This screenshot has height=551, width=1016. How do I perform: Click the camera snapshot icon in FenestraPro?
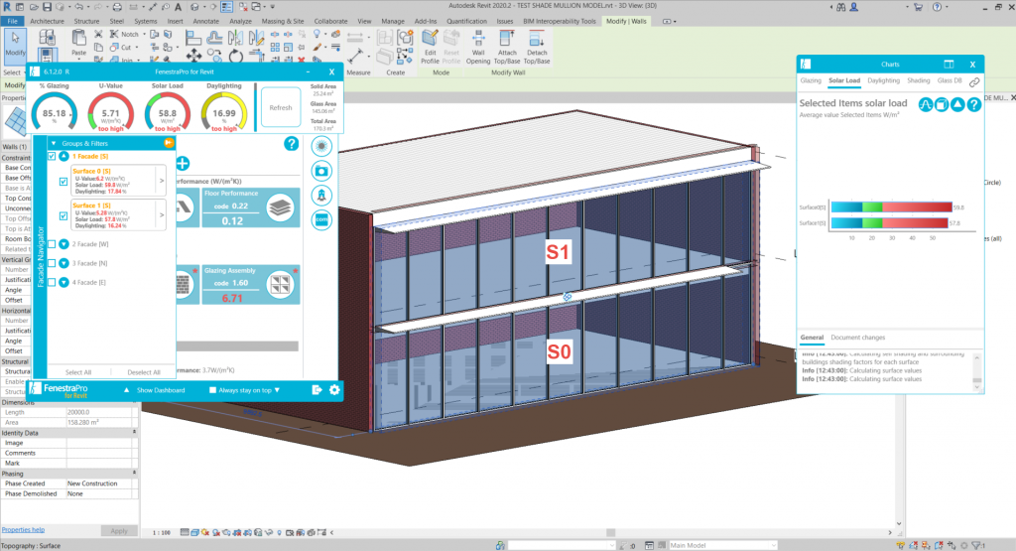click(x=321, y=171)
